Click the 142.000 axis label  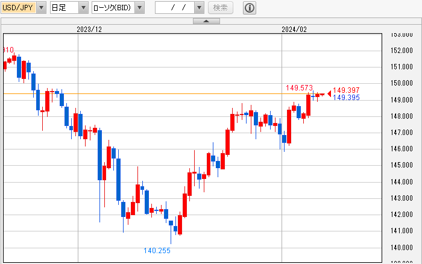tap(402, 215)
